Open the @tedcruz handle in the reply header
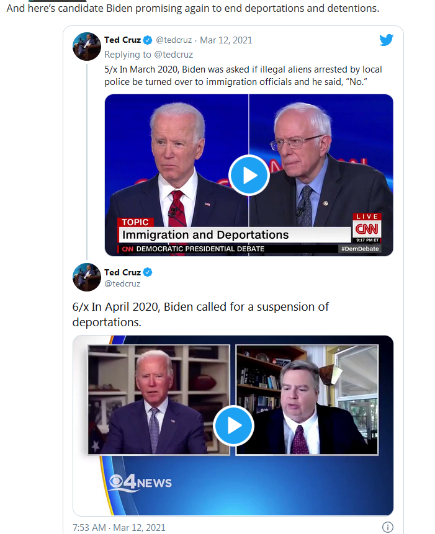435x534 pixels. 174,40
